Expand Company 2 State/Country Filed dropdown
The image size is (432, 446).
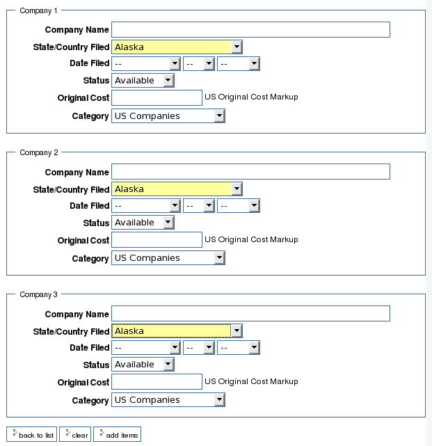(177, 189)
